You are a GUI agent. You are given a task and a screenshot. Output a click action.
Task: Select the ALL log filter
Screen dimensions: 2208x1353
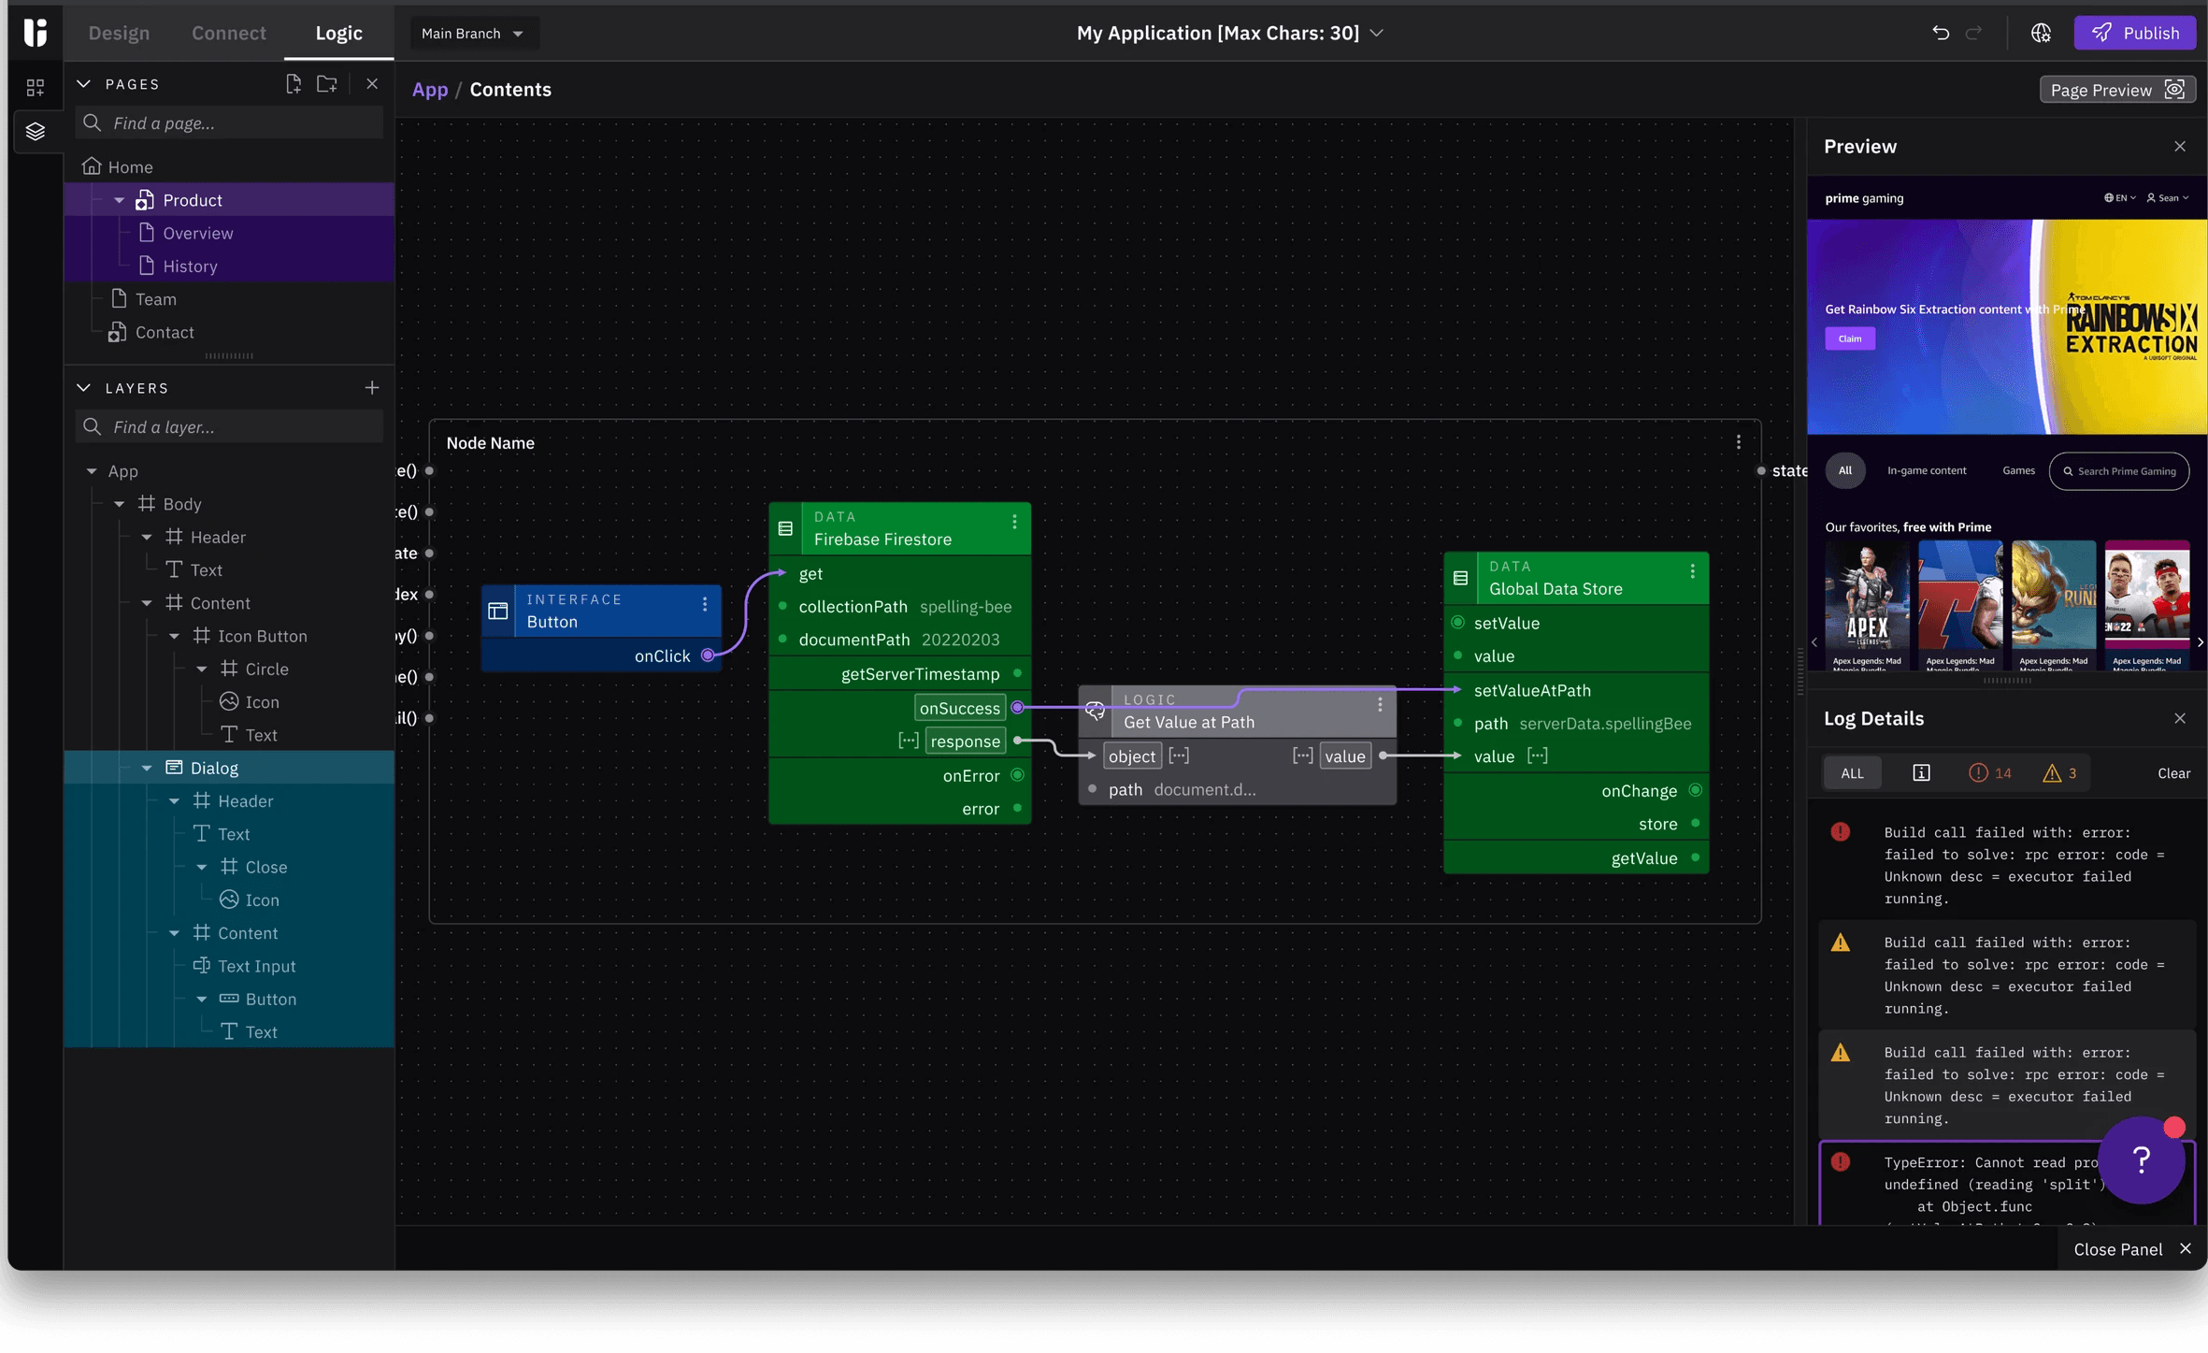pyautogui.click(x=1852, y=773)
